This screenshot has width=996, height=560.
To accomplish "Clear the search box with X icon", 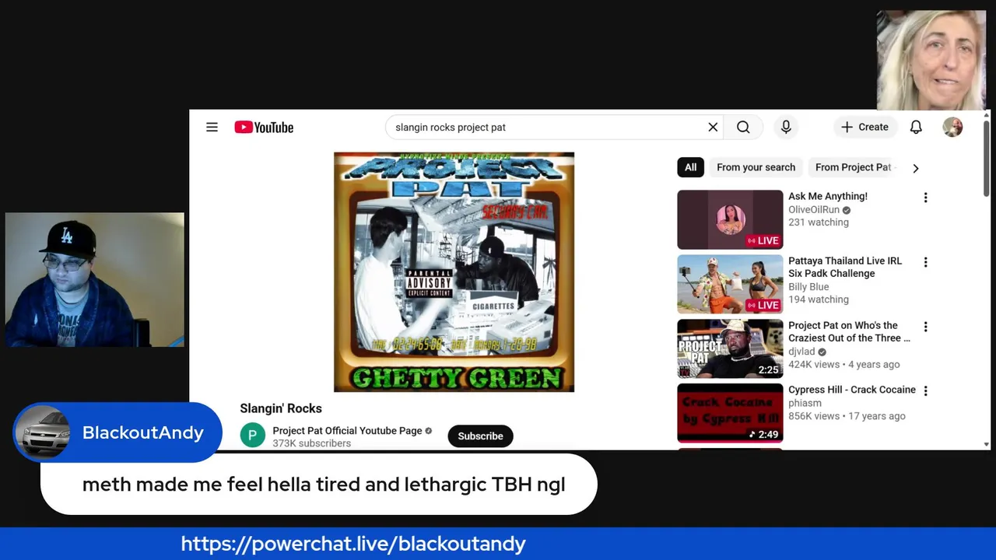I will 713,127.
